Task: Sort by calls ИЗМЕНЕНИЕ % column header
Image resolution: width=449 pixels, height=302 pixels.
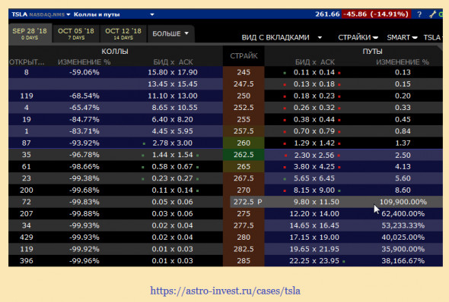Action: point(84,62)
